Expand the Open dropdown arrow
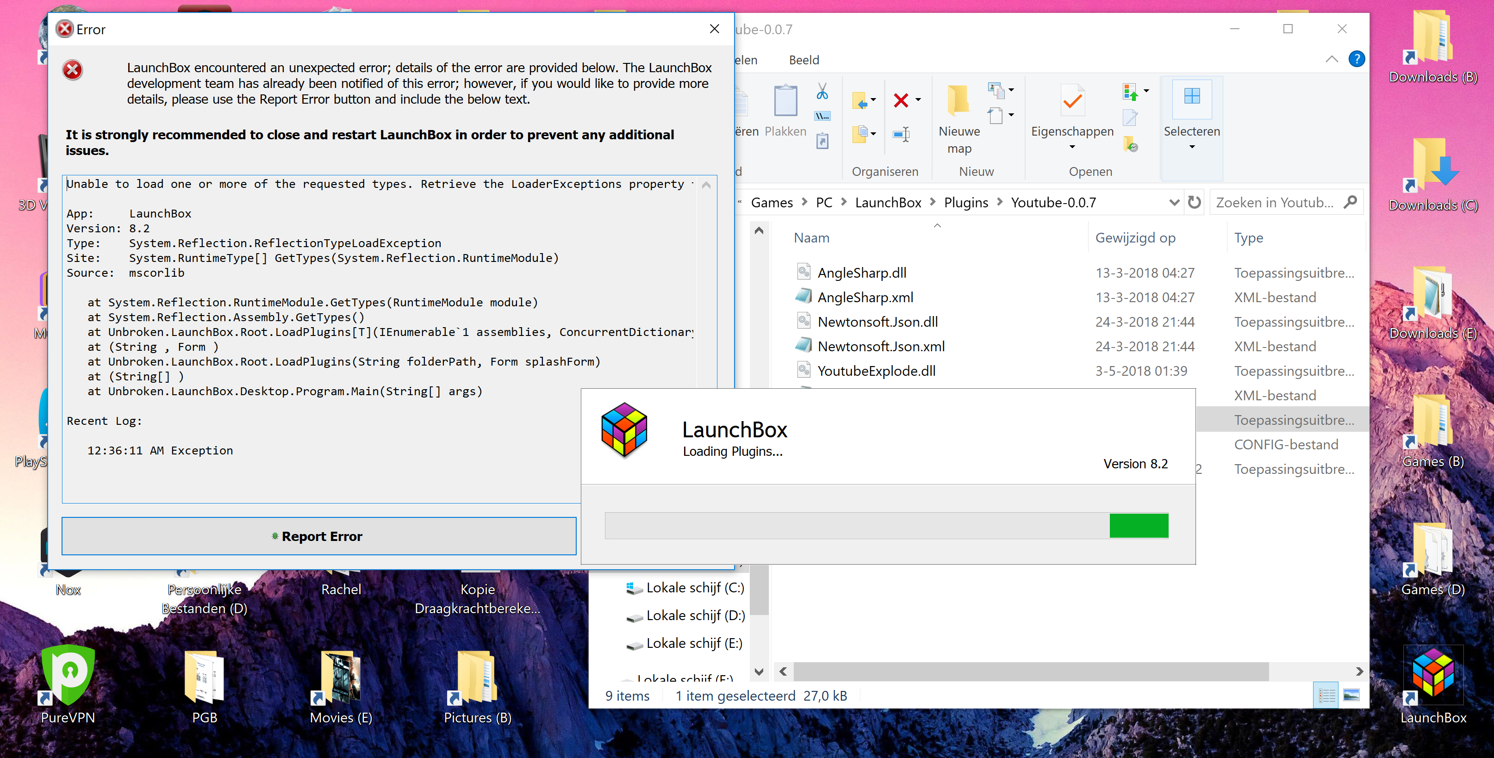The height and width of the screenshot is (758, 1494). (x=1146, y=91)
